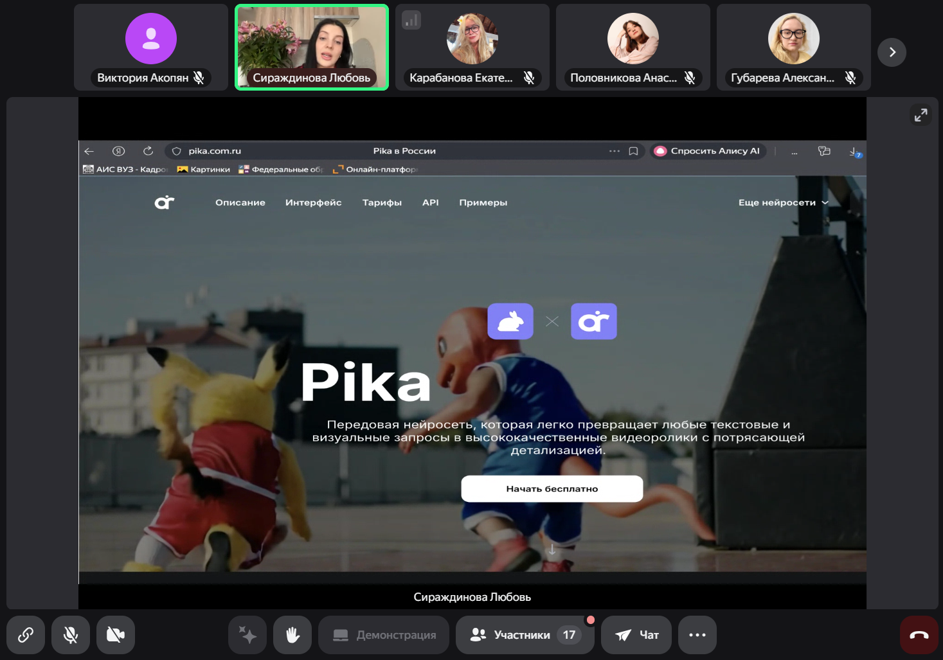Open the Федеральные bookmark
Viewport: 943px width, 660px height.
pos(281,170)
